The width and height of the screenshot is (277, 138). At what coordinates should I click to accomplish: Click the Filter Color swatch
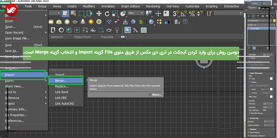click(271, 97)
